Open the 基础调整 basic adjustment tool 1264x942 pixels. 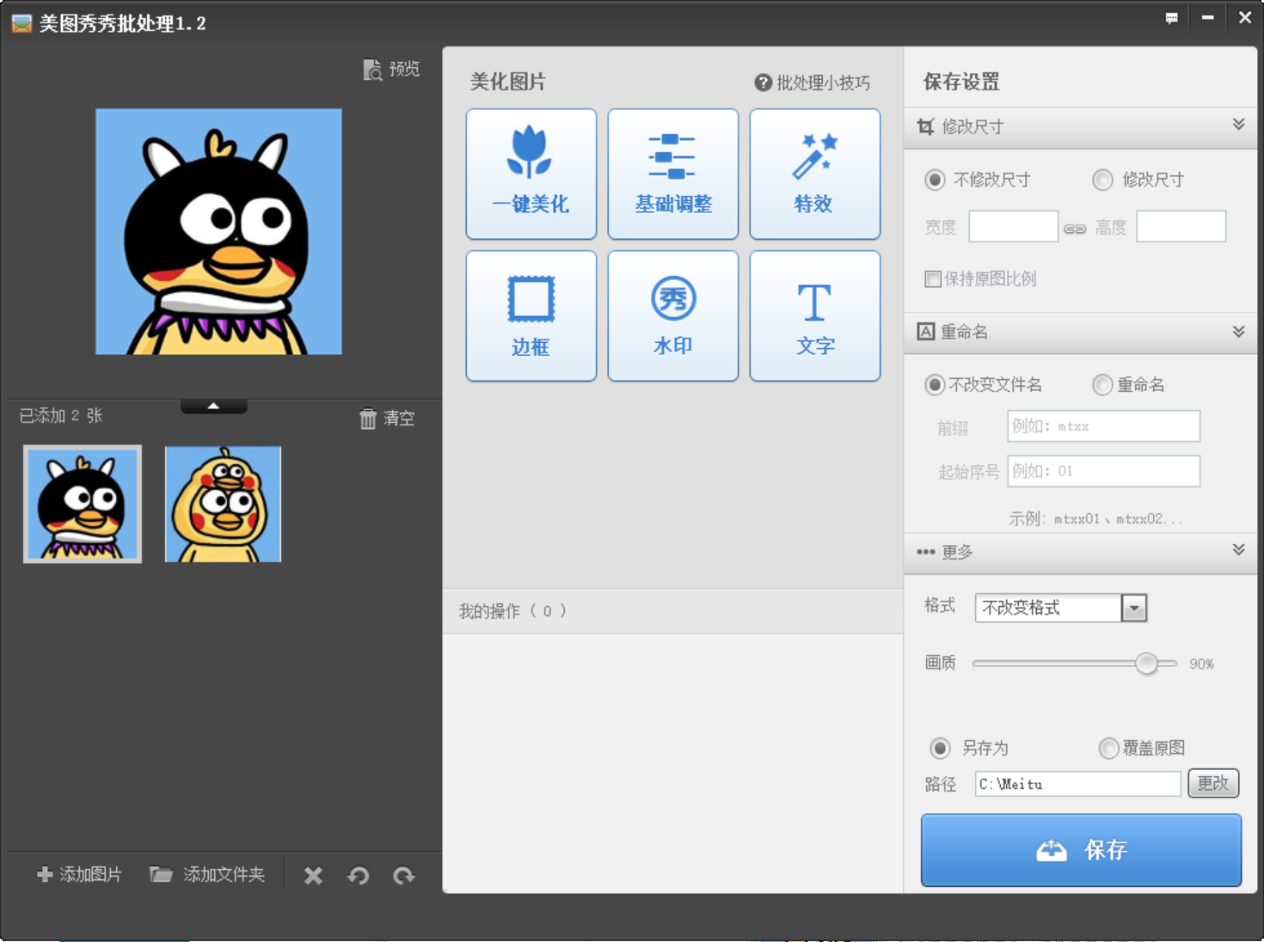(672, 174)
